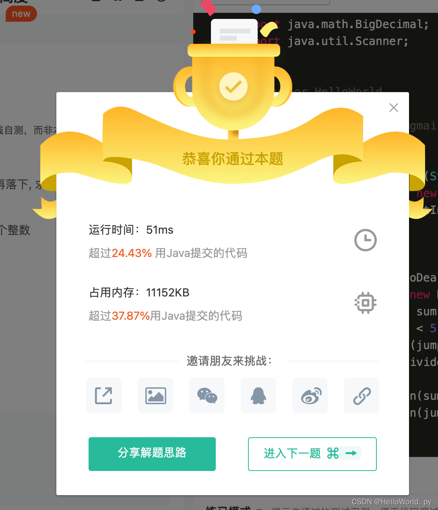The height and width of the screenshot is (510, 438).
Task: Share to Weibo icon
Action: tap(310, 395)
